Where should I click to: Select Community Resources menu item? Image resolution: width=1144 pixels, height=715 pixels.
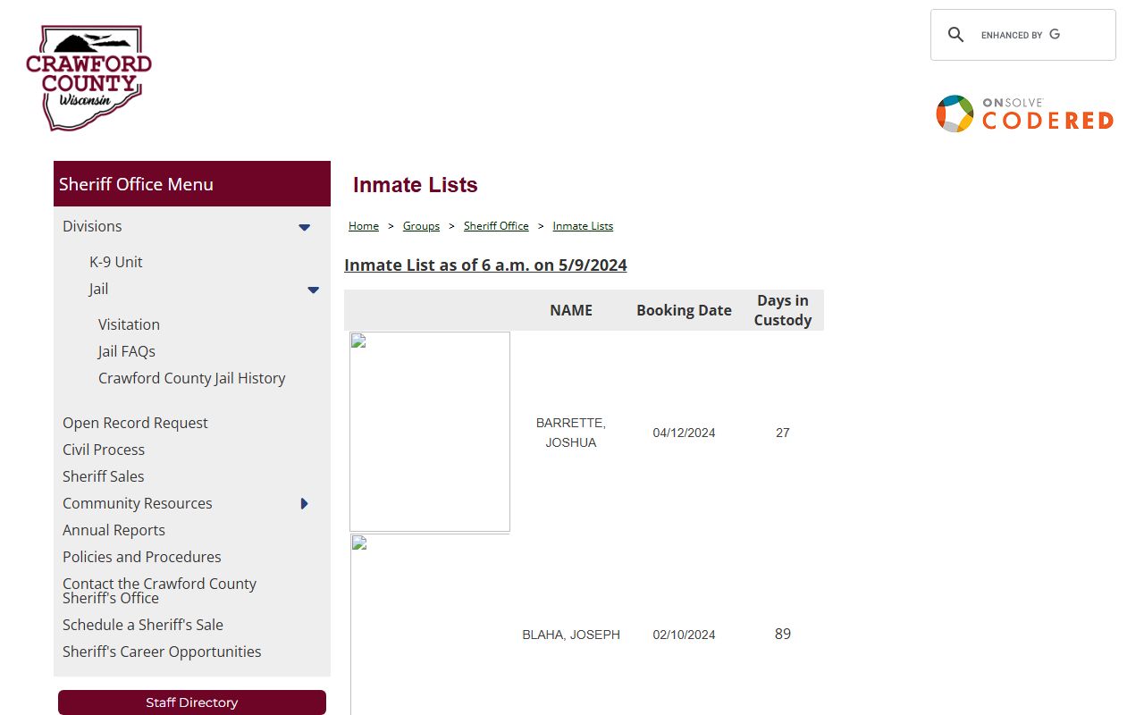138,503
